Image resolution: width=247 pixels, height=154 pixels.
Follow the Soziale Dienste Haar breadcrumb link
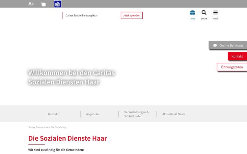38,127
